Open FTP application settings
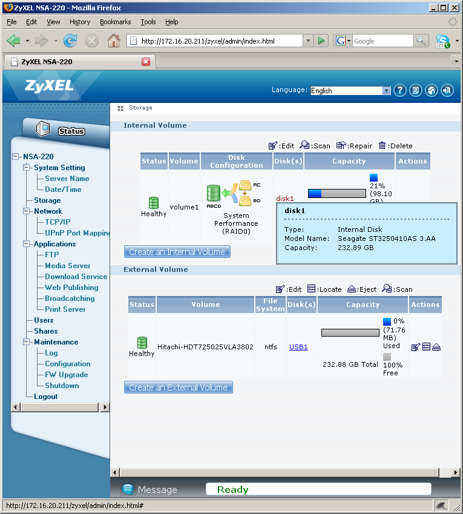This screenshot has height=514, width=463. (52, 255)
